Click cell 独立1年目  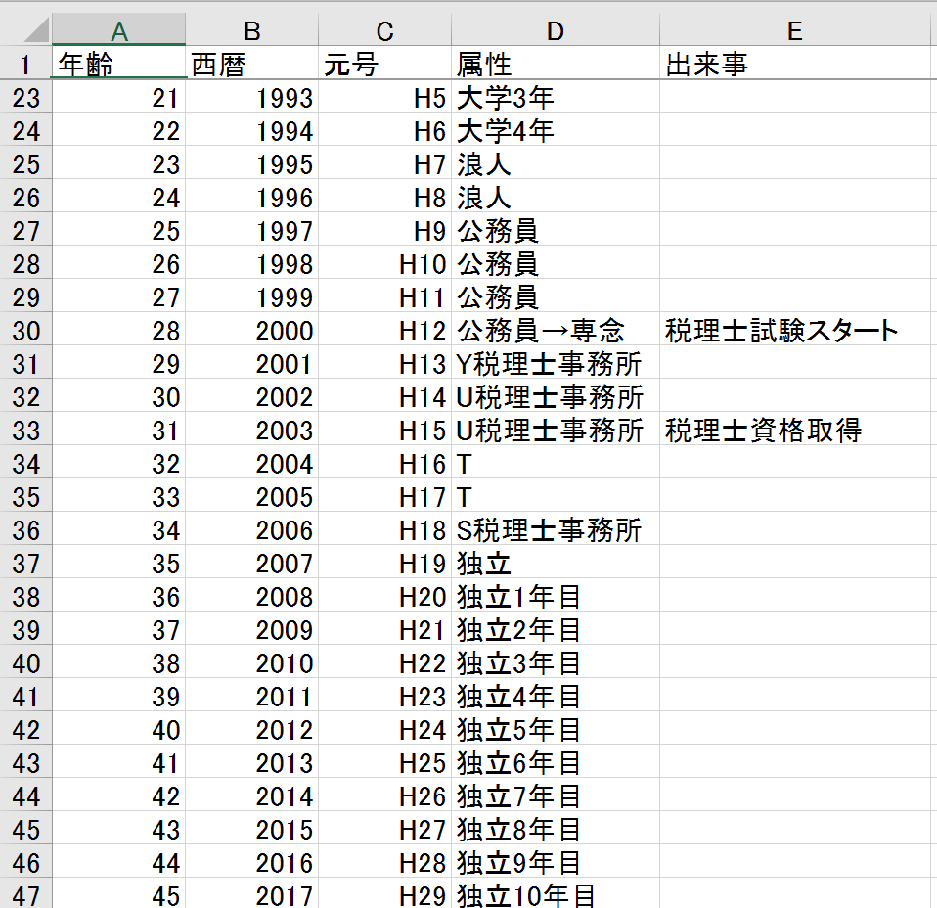[556, 596]
